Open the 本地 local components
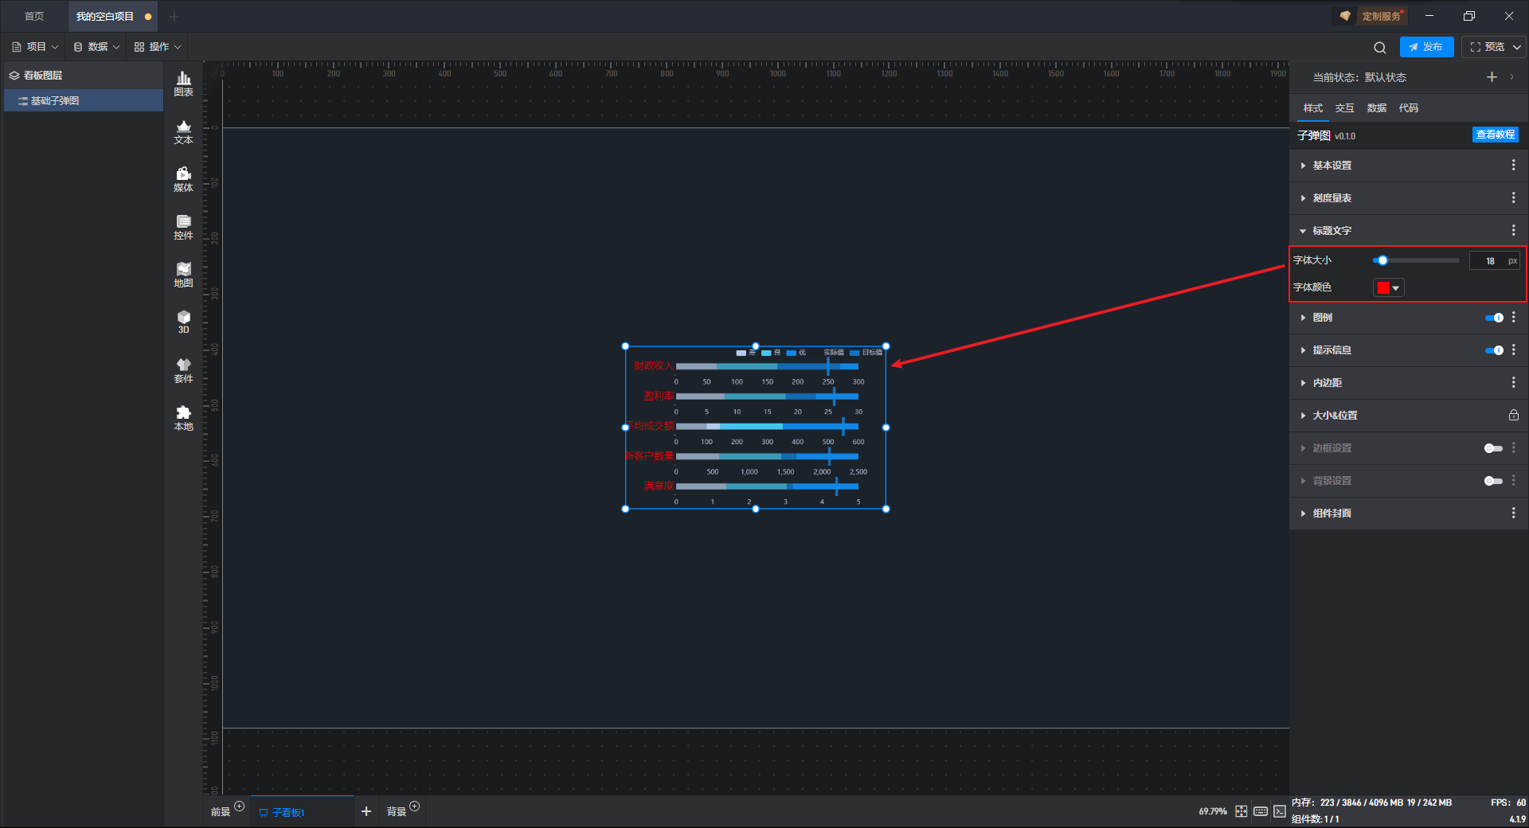The height and width of the screenshot is (828, 1529). (x=183, y=419)
